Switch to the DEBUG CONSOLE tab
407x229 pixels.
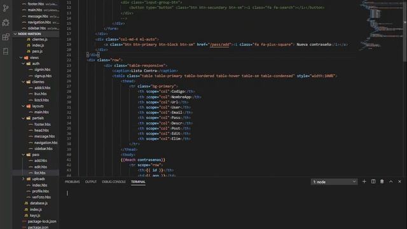(114, 182)
